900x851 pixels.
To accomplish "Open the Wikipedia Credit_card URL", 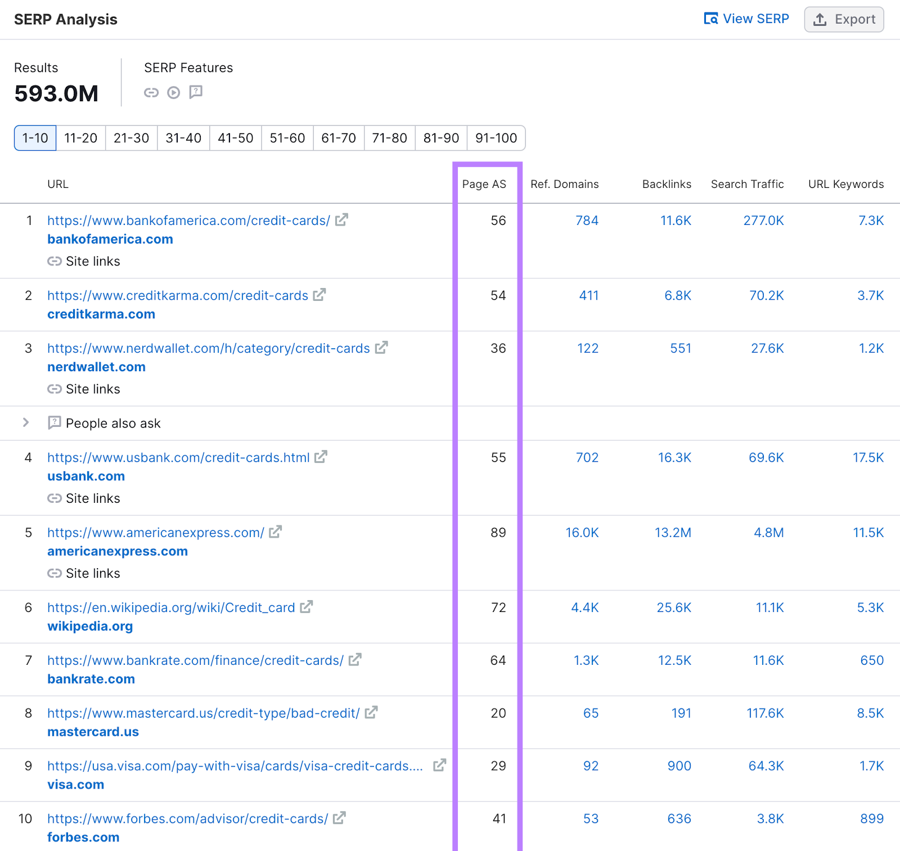I will 171,607.
